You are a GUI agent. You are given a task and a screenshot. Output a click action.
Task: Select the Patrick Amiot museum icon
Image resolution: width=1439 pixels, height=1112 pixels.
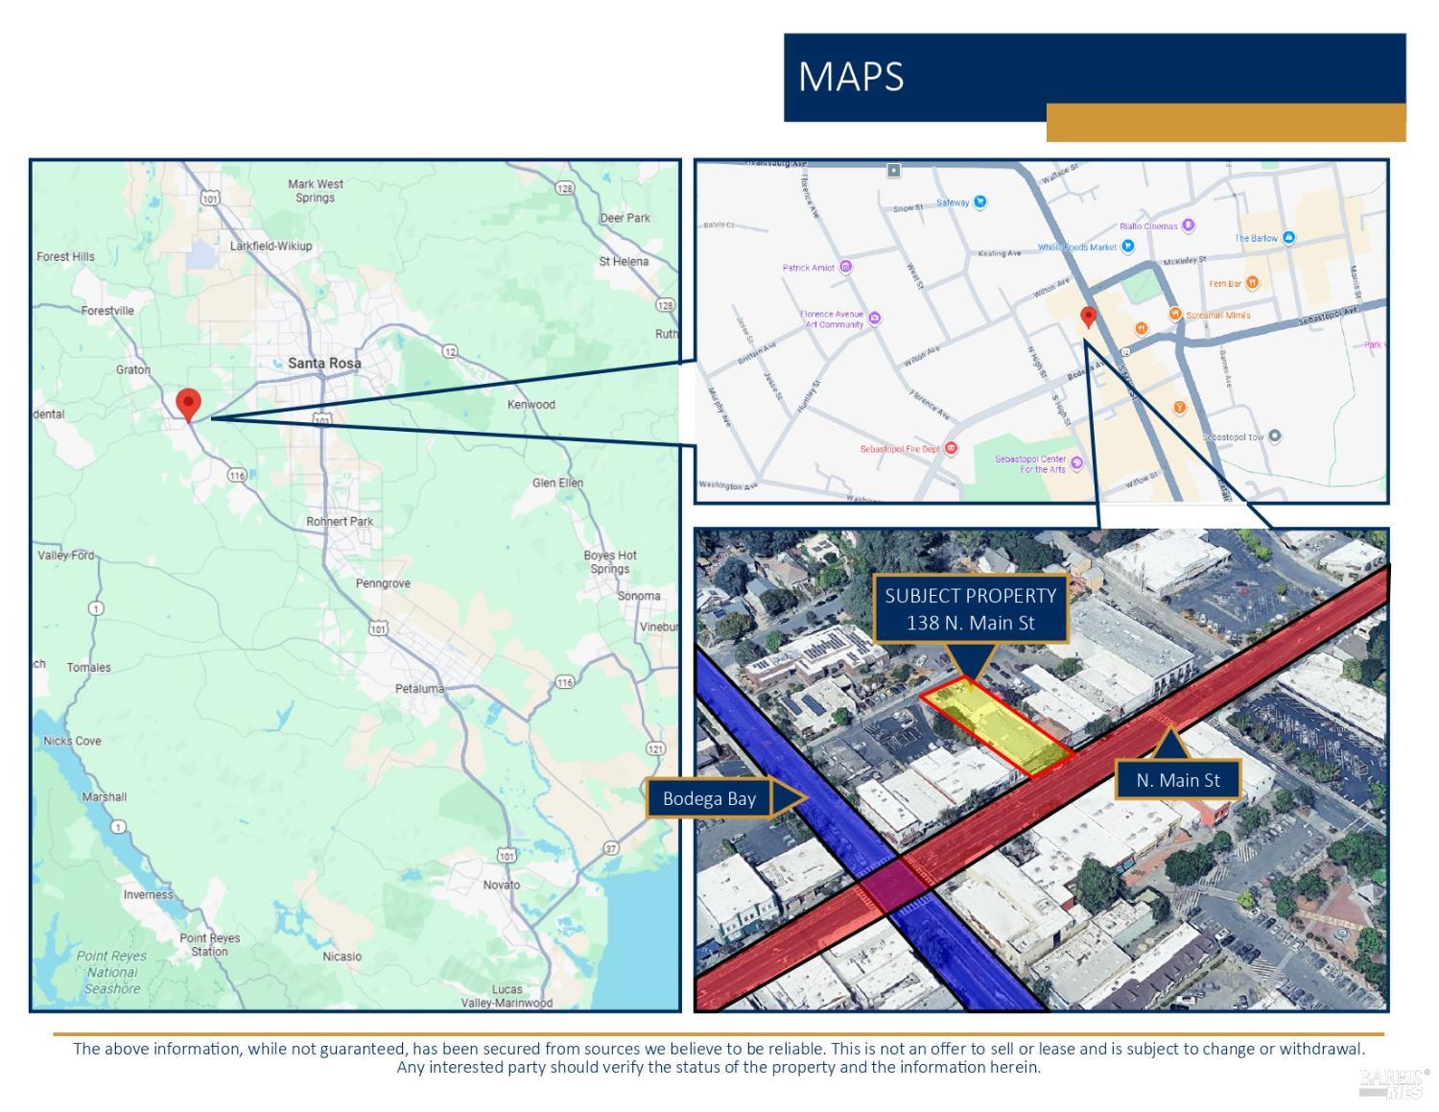click(x=845, y=267)
